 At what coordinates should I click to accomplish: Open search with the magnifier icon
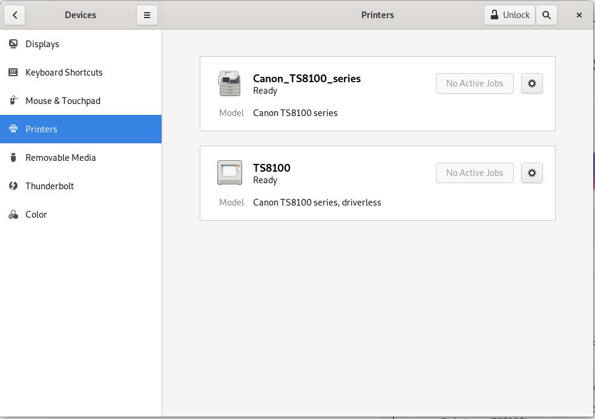pos(547,15)
